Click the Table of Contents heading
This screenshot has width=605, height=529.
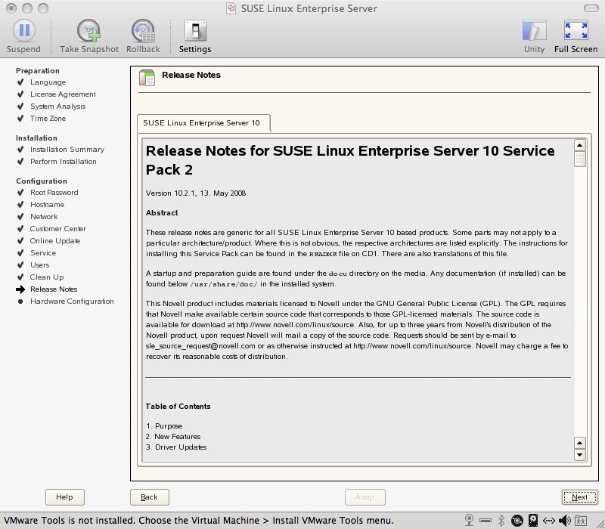(178, 407)
